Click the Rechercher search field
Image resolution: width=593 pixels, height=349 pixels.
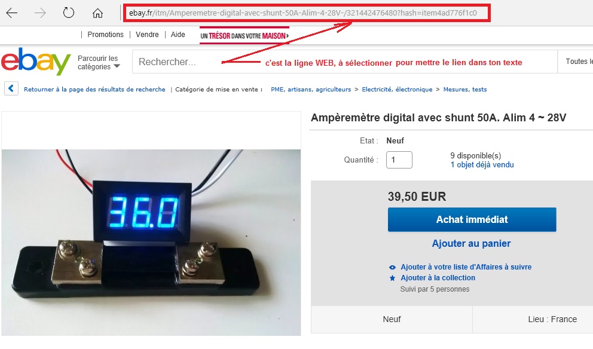[344, 62]
